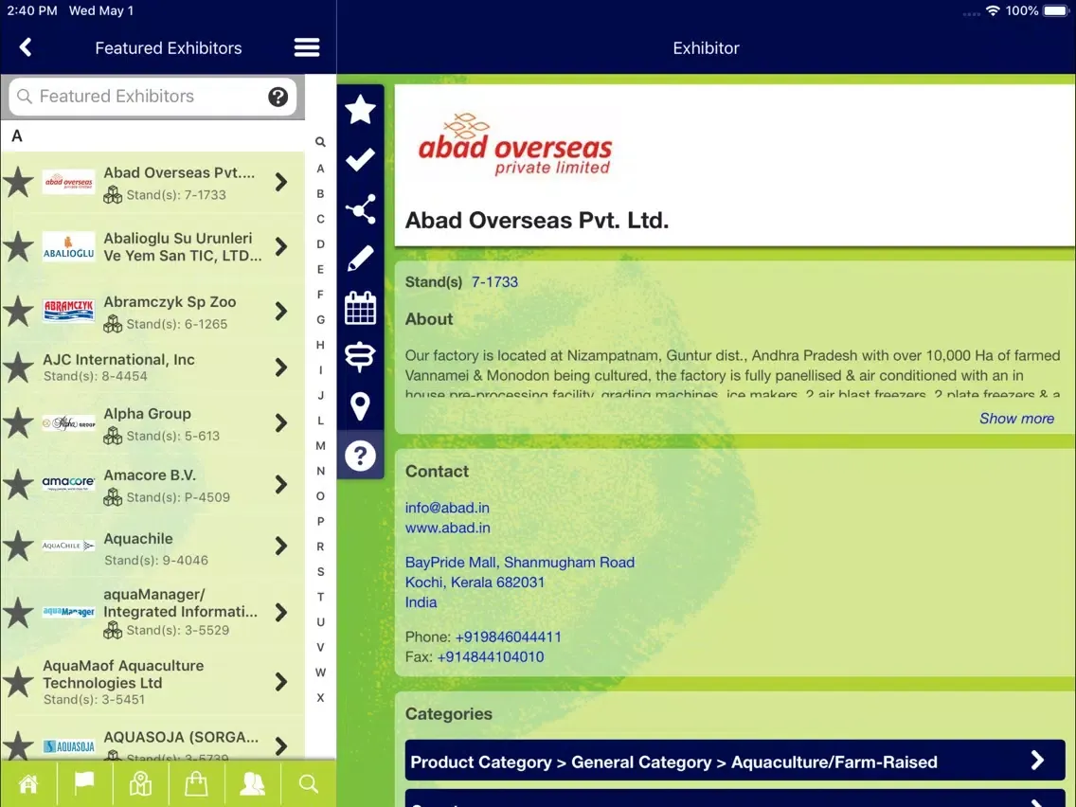Open the calendar icon in exhibitor toolbar
Image resolution: width=1076 pixels, height=807 pixels.
(360, 308)
